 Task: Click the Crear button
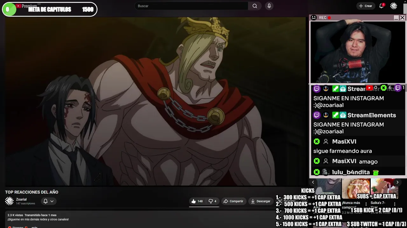[365, 6]
